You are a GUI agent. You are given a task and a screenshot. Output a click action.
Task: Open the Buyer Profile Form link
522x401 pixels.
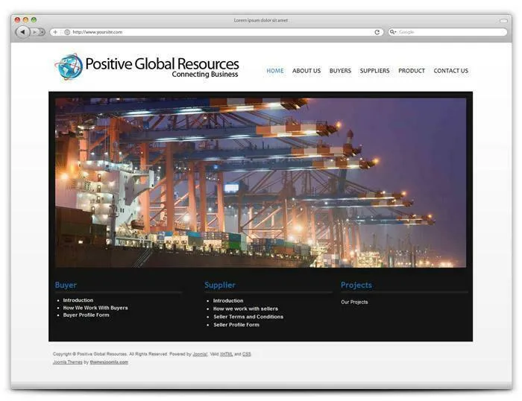86,315
